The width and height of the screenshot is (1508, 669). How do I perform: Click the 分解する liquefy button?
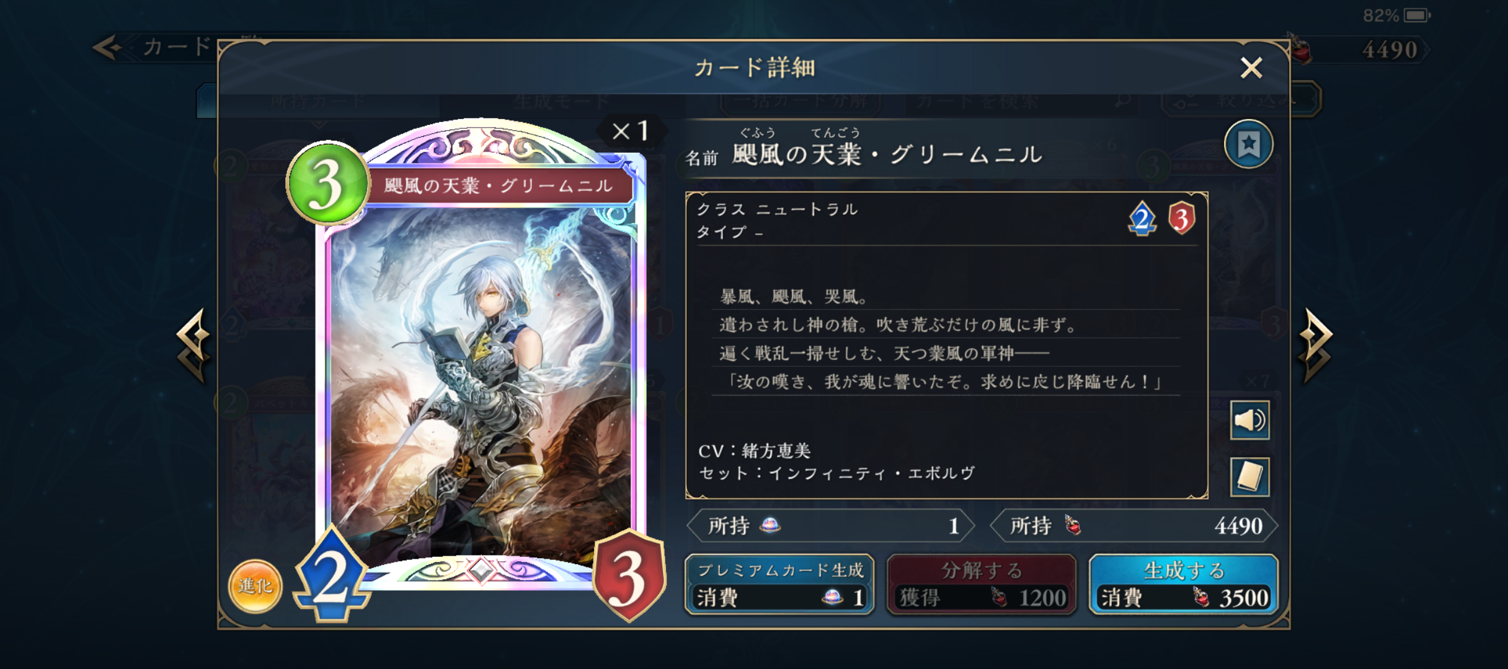(981, 584)
